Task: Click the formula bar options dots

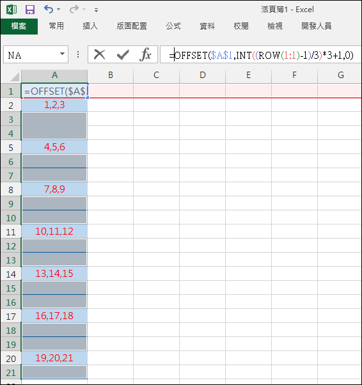Action: click(x=78, y=54)
